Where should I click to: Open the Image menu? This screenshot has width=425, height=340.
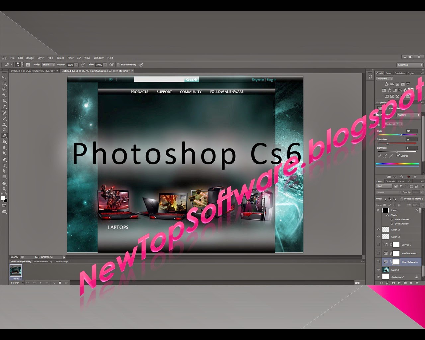pos(30,58)
